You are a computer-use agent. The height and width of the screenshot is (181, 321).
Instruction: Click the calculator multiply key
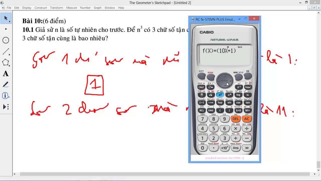[236, 129]
